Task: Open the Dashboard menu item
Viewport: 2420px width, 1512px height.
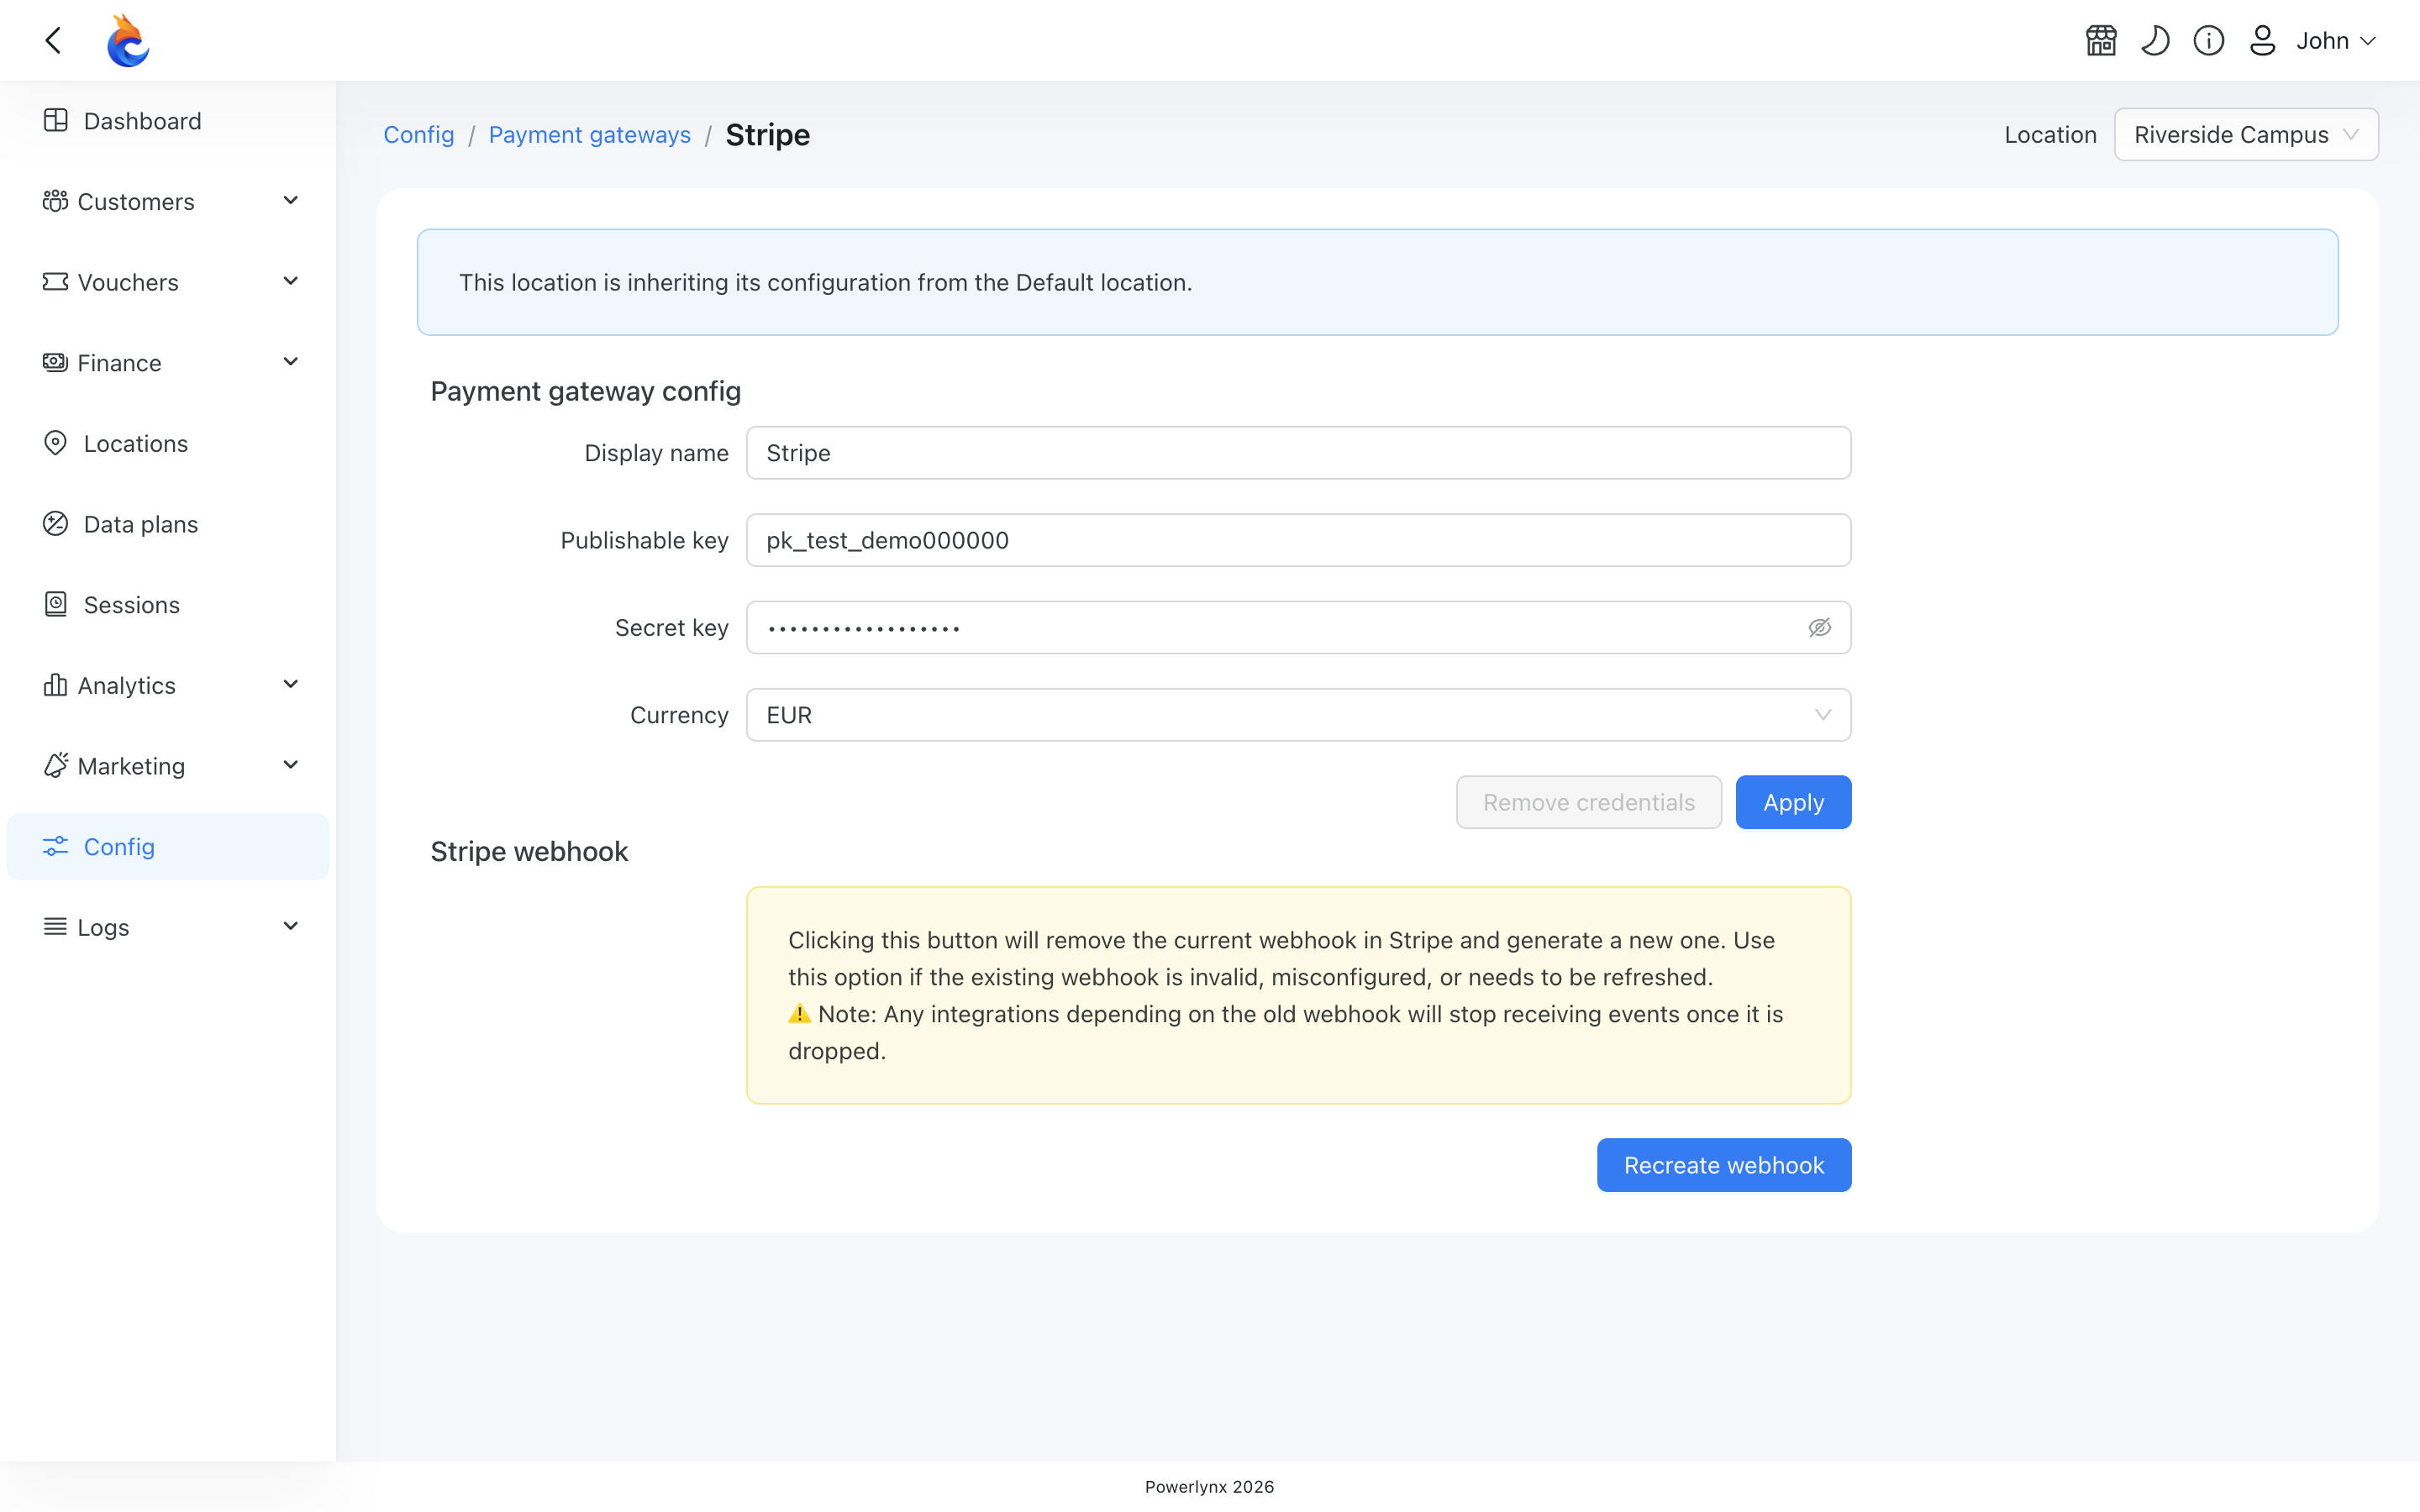Action: 168,121
